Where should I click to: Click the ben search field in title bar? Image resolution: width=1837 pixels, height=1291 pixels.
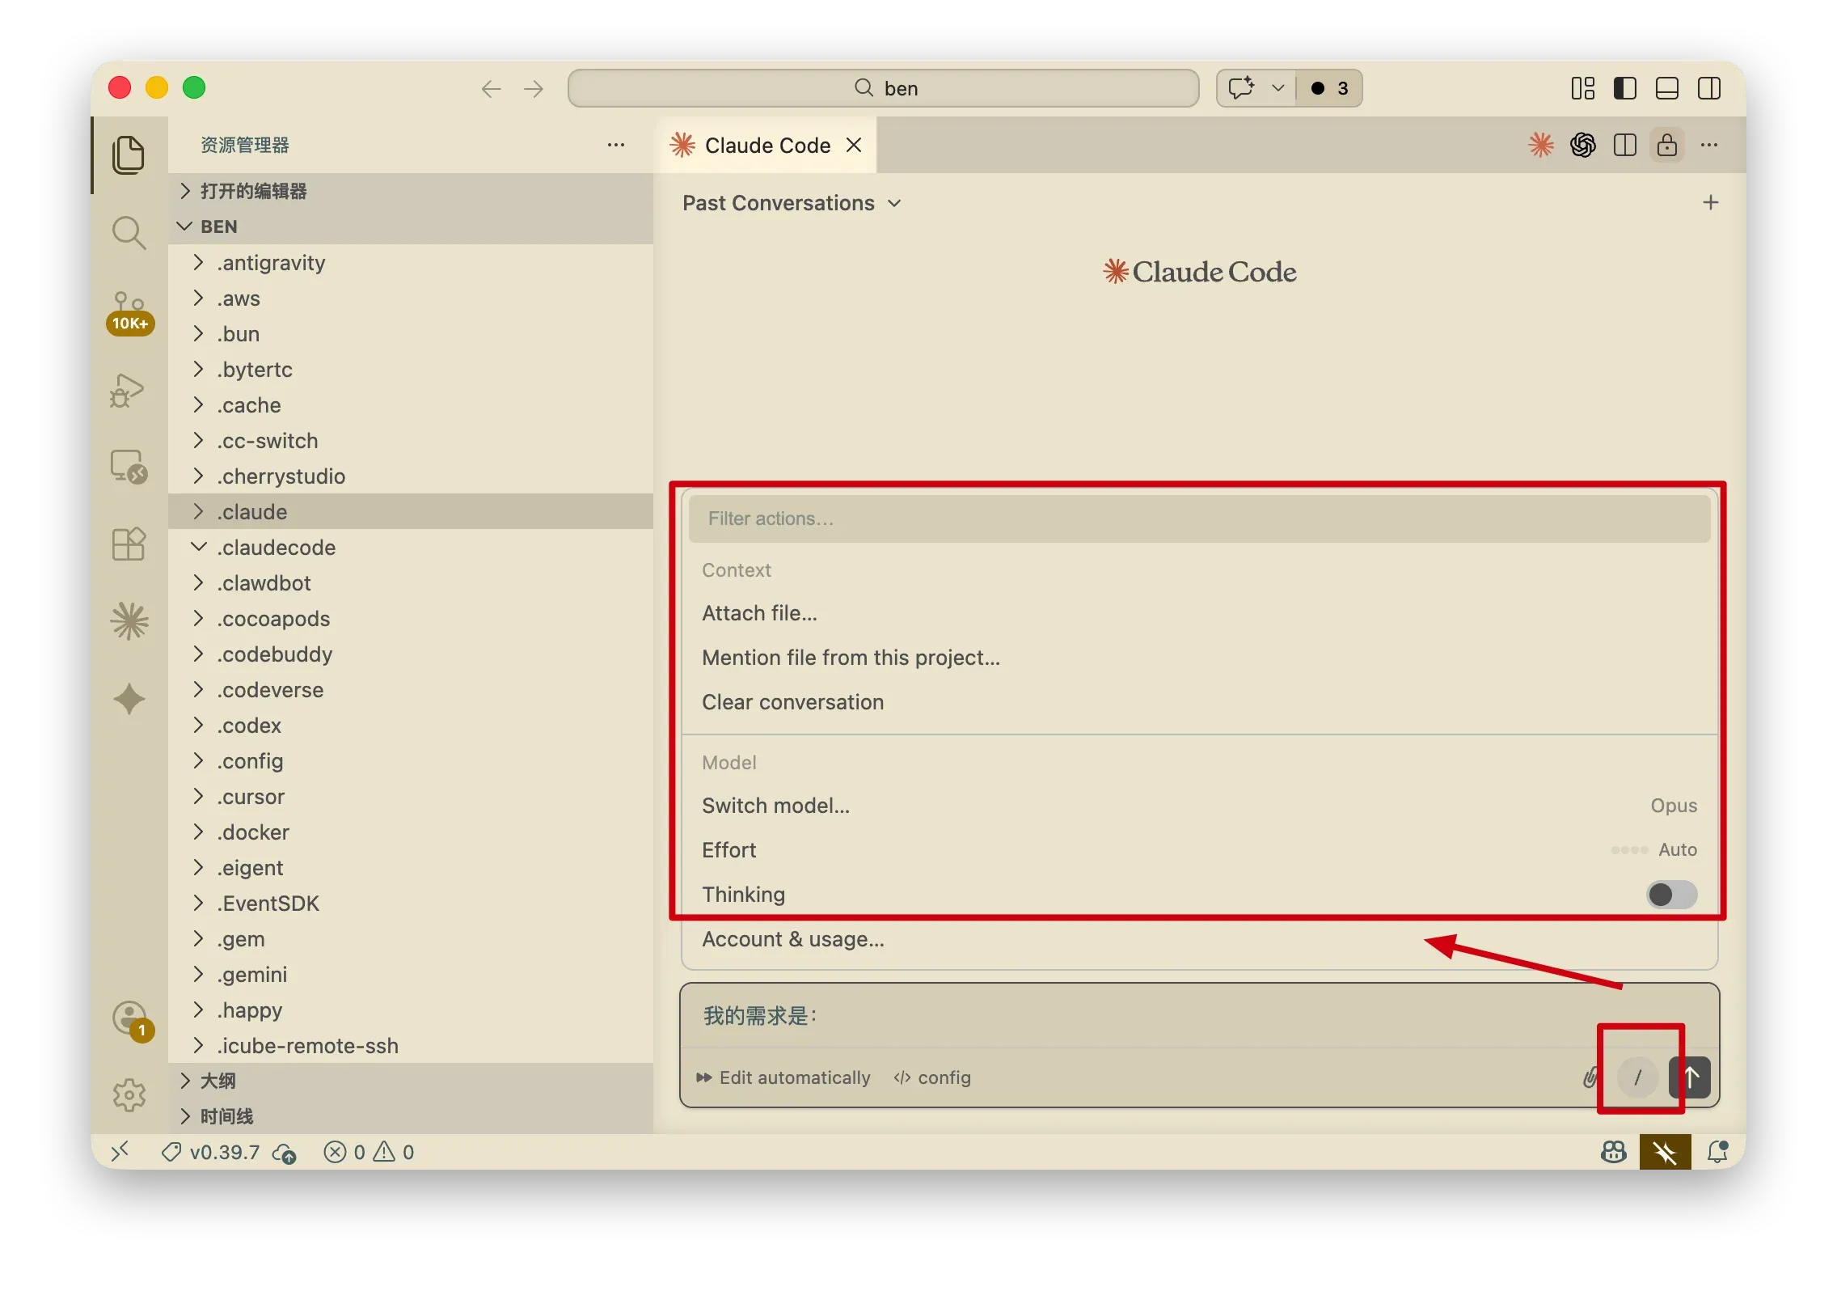(x=883, y=88)
